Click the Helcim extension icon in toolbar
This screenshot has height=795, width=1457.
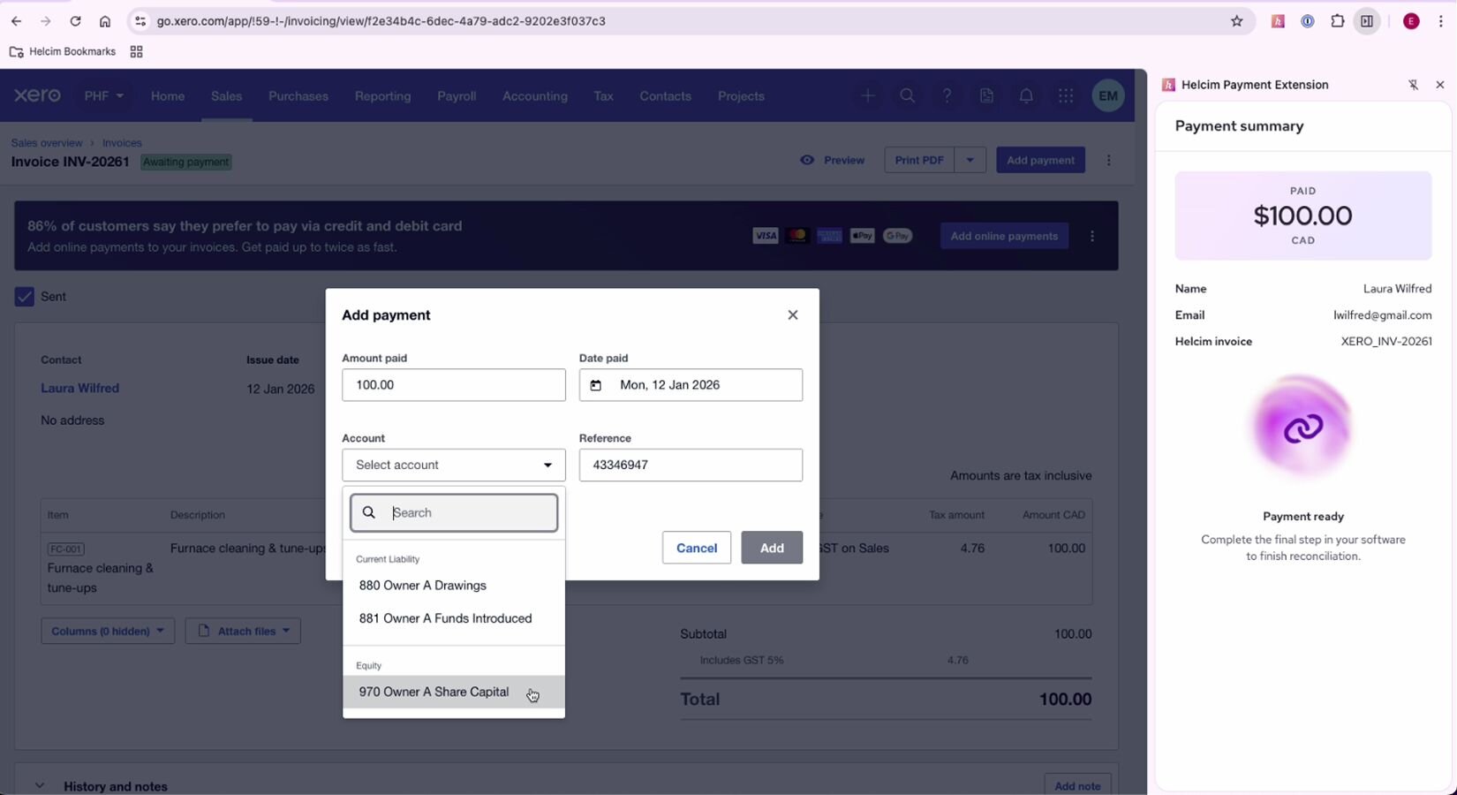(1277, 21)
